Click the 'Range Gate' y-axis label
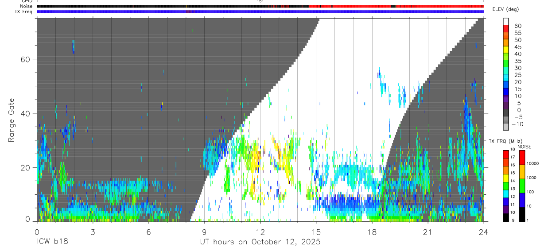Screen dimensions: 544x251 click(12, 120)
